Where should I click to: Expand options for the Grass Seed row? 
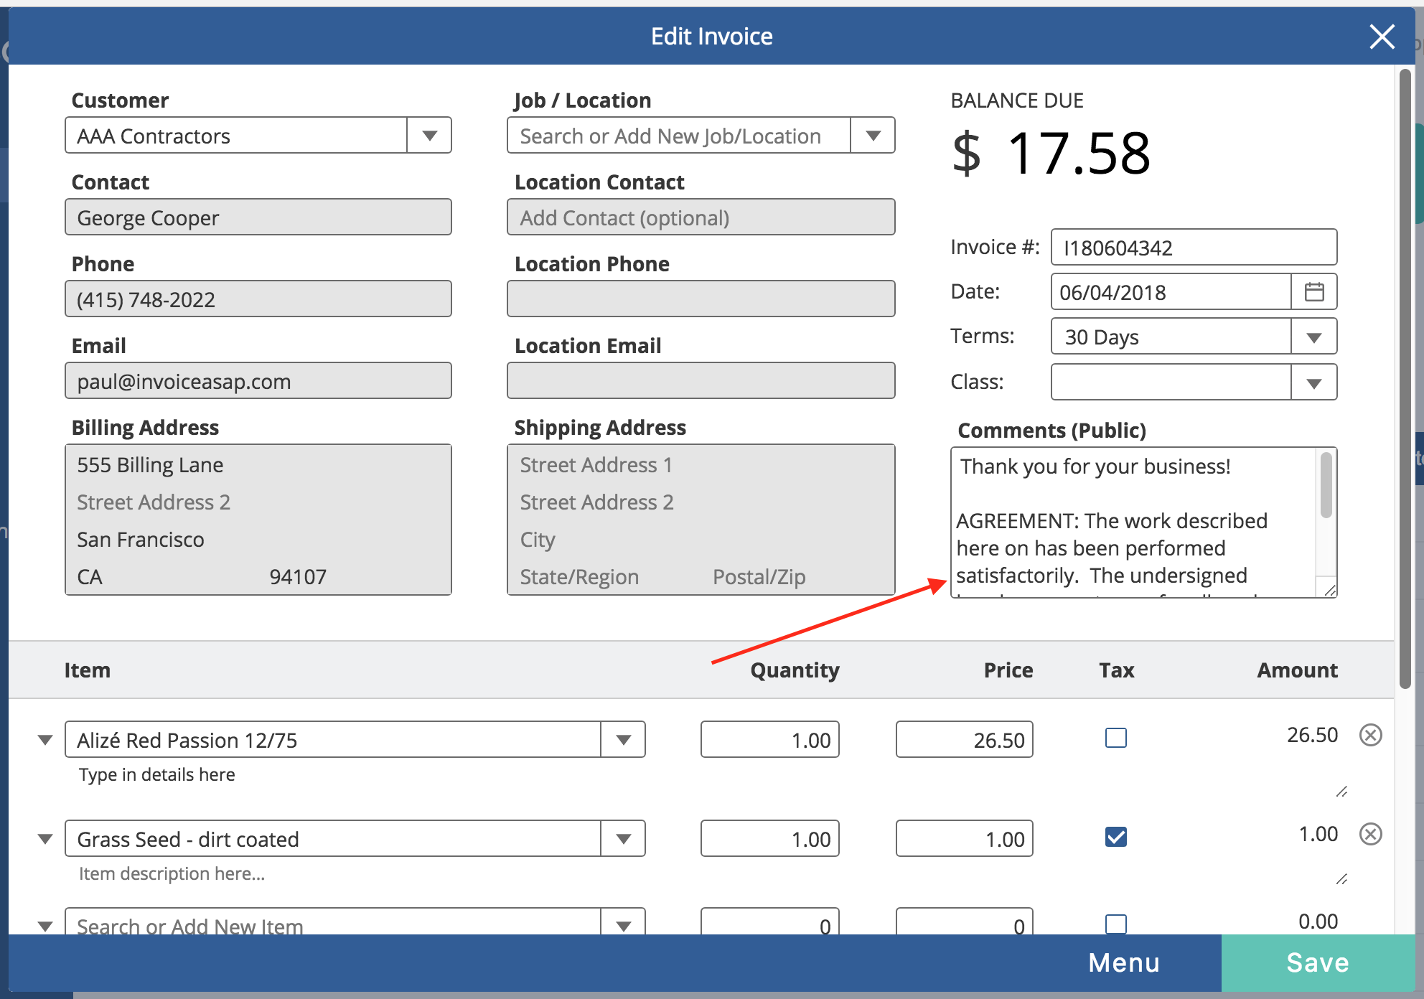pyautogui.click(x=45, y=838)
